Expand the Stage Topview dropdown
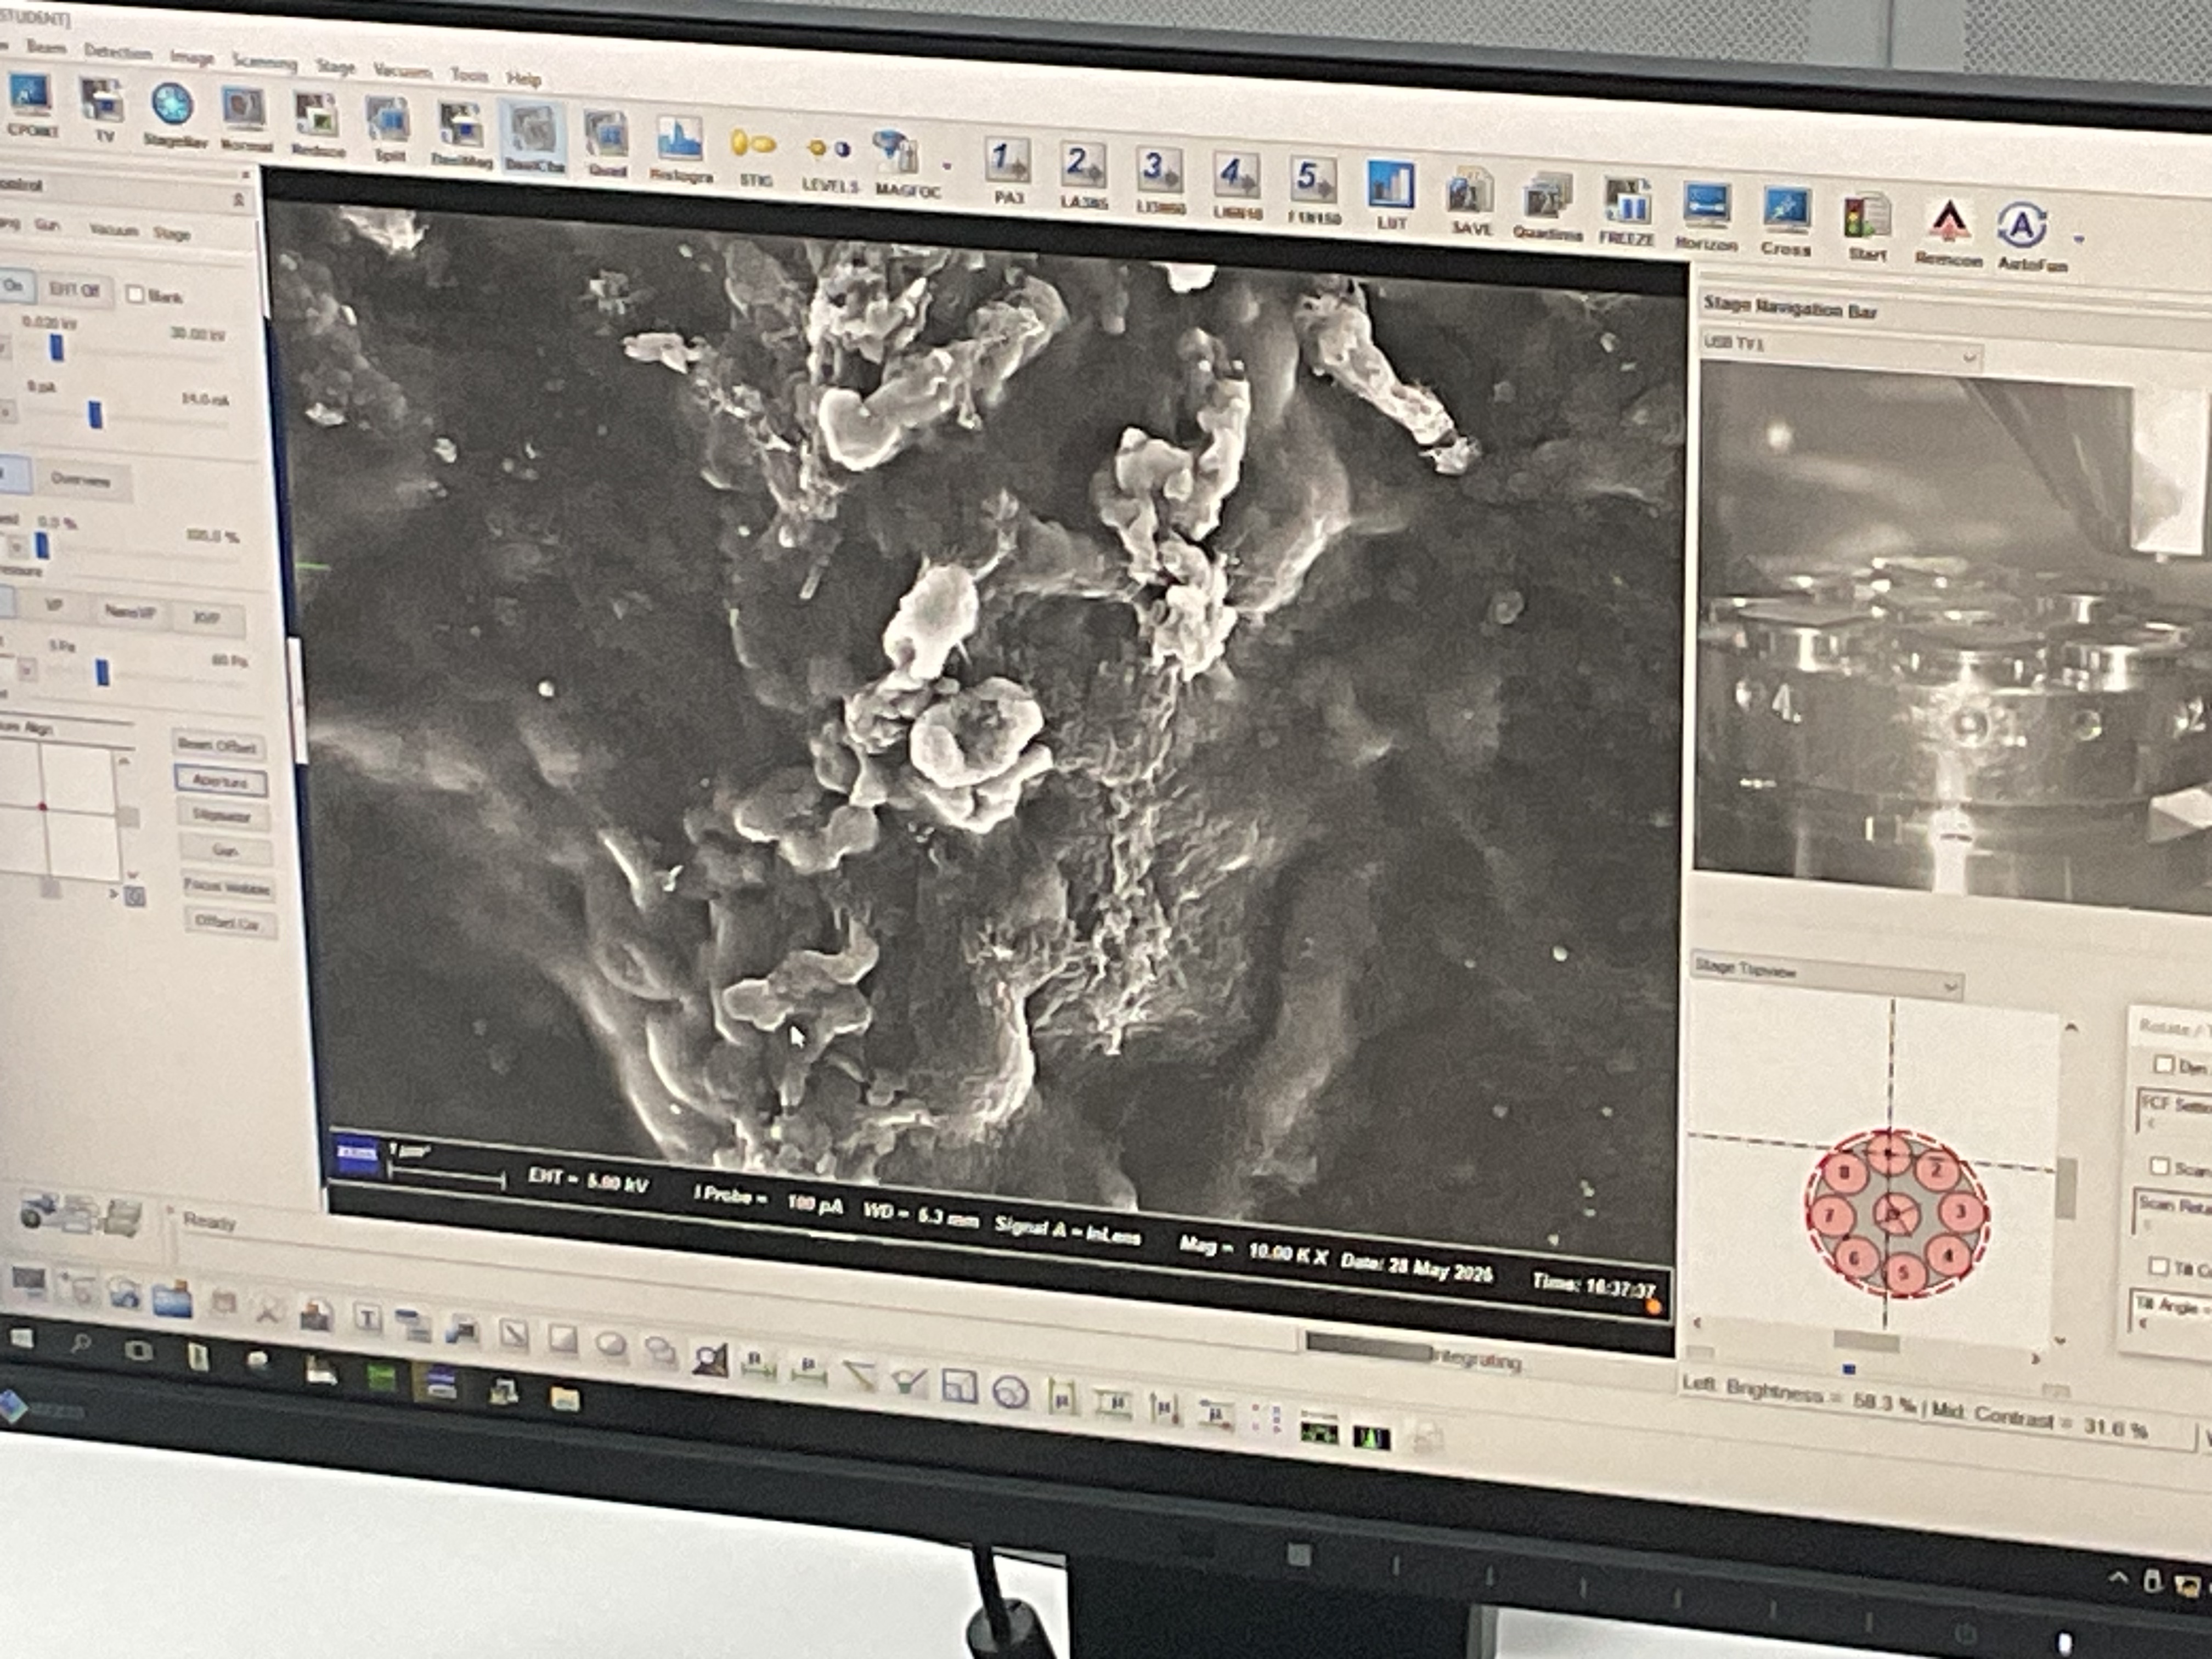Image resolution: width=2212 pixels, height=1659 pixels. tap(1950, 987)
